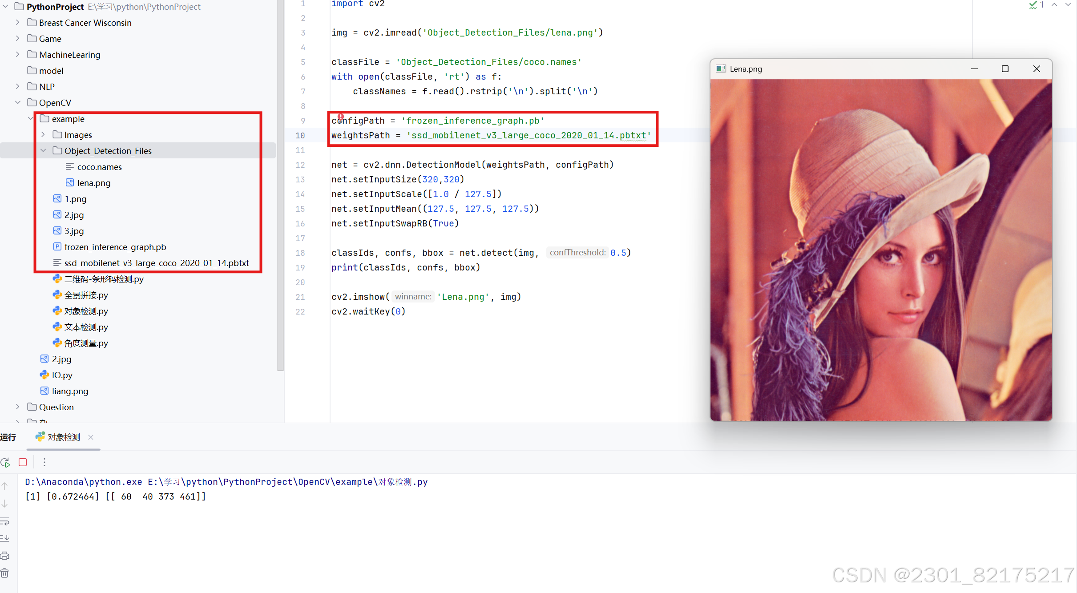Expand the Question folder

(x=18, y=407)
